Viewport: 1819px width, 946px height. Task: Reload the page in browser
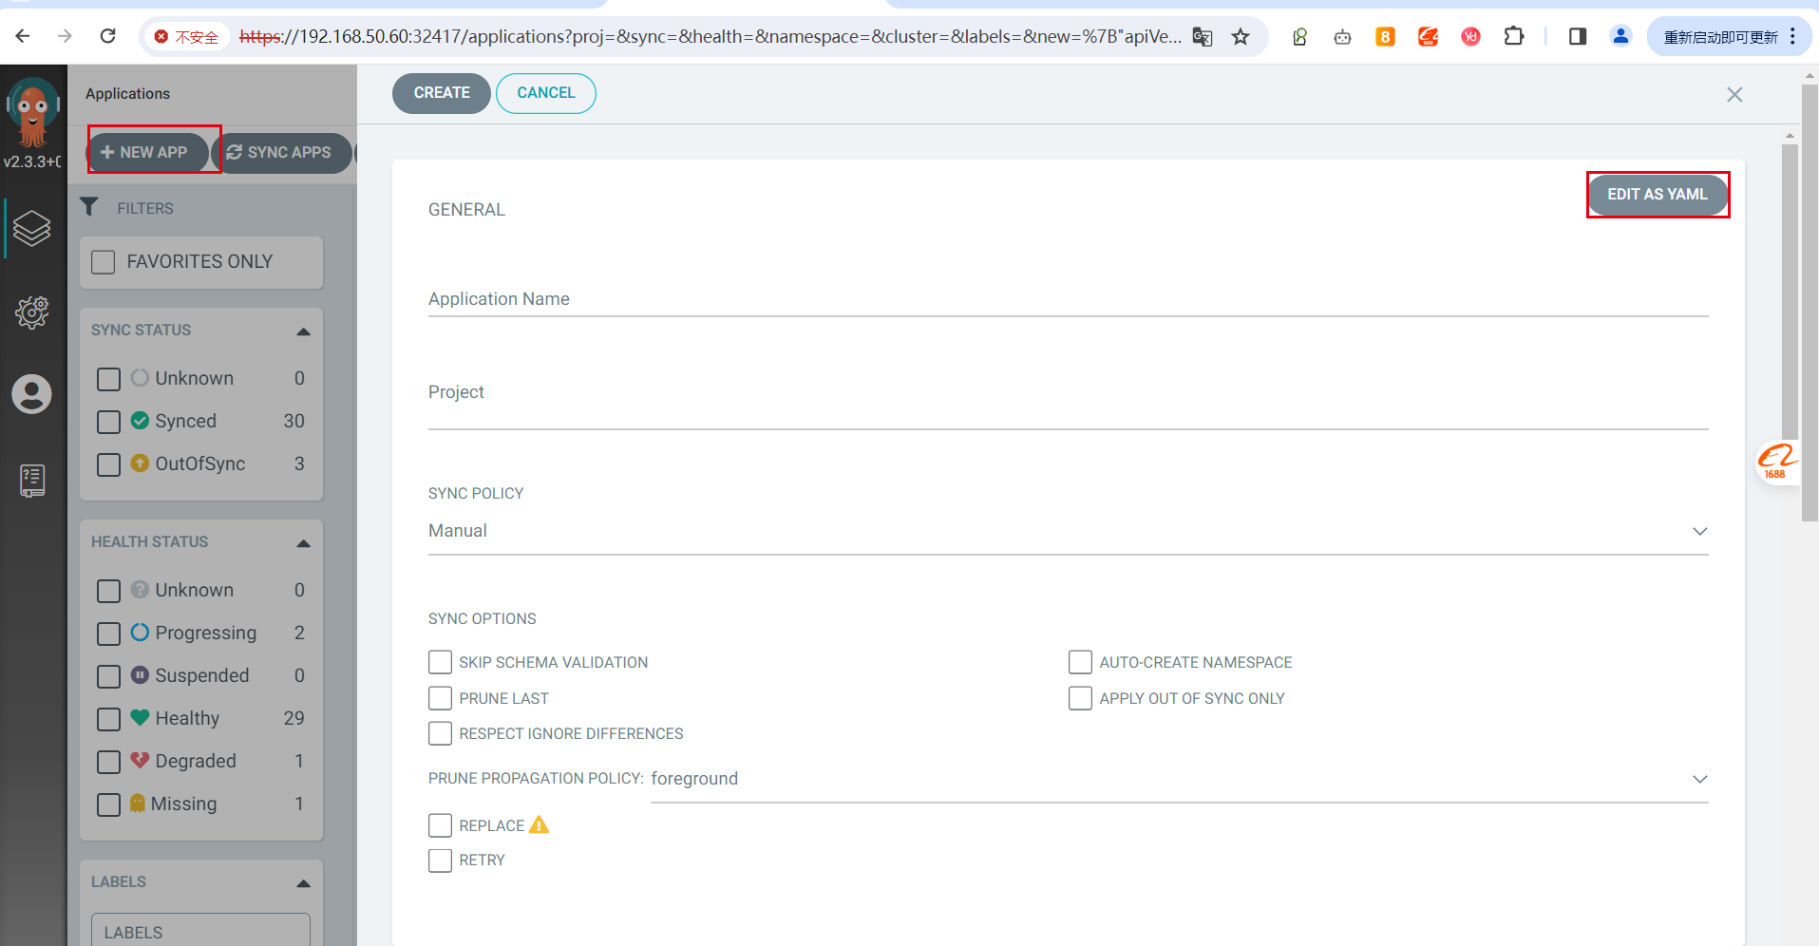[x=108, y=36]
